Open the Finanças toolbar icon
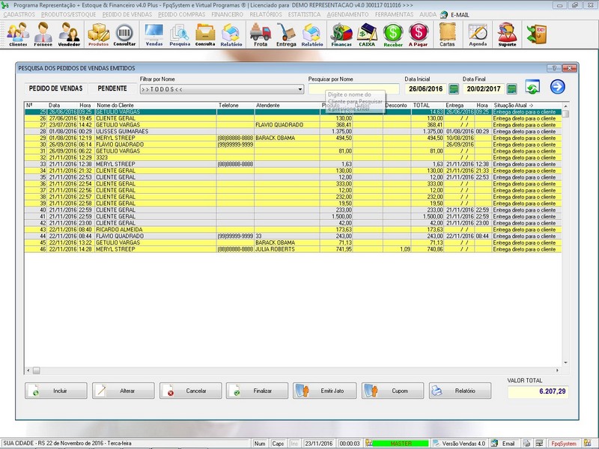 pyautogui.click(x=341, y=34)
